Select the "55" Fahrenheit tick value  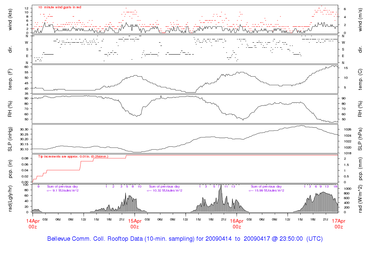click(x=27, y=72)
